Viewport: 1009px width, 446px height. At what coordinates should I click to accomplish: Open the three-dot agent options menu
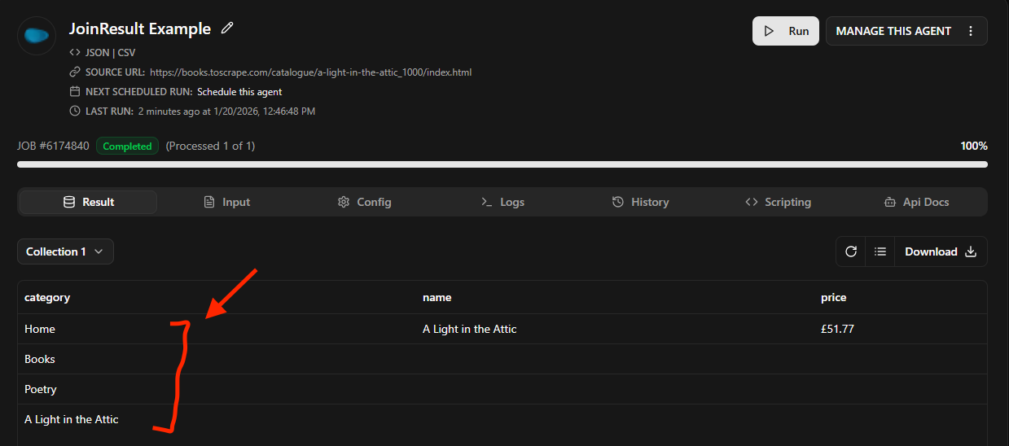point(971,31)
